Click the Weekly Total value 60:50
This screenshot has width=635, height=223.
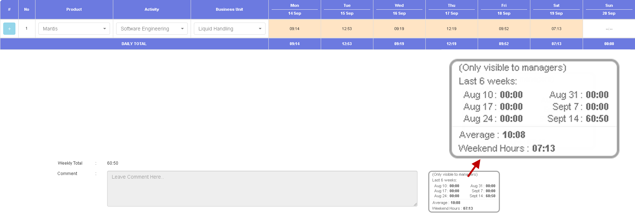[113, 163]
